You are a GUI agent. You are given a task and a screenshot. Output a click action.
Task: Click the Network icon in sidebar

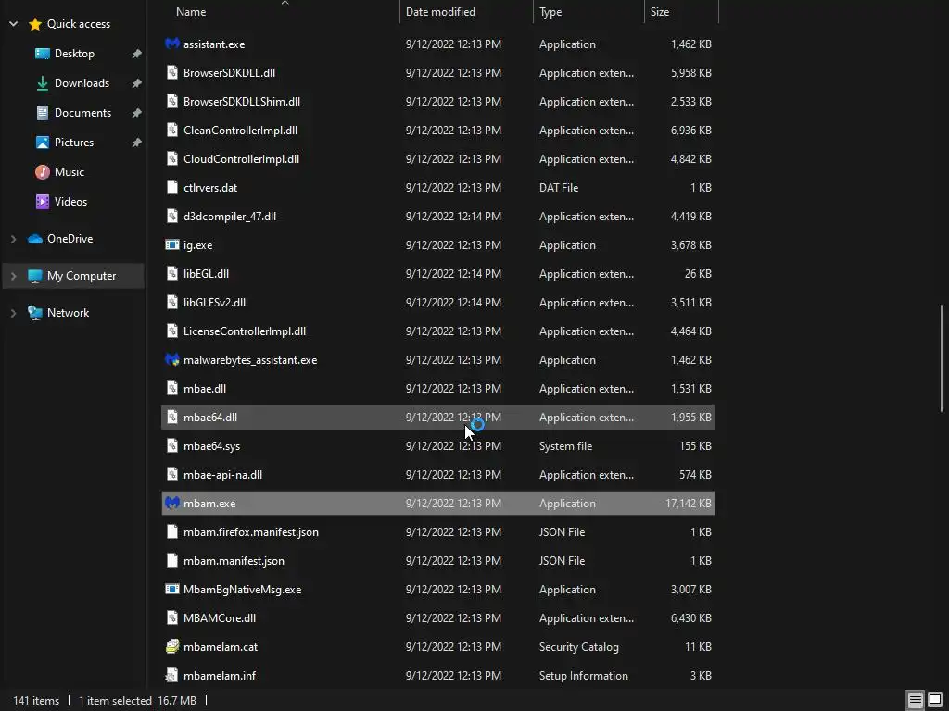[35, 313]
